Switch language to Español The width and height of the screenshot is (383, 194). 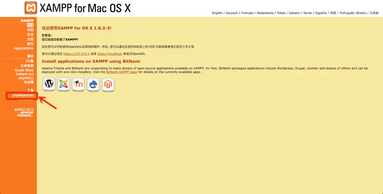tap(321, 13)
